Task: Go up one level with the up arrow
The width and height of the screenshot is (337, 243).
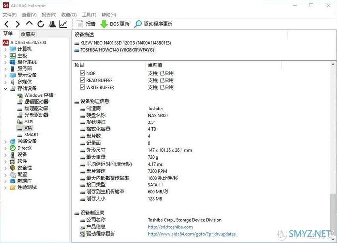Action: pos(29,23)
